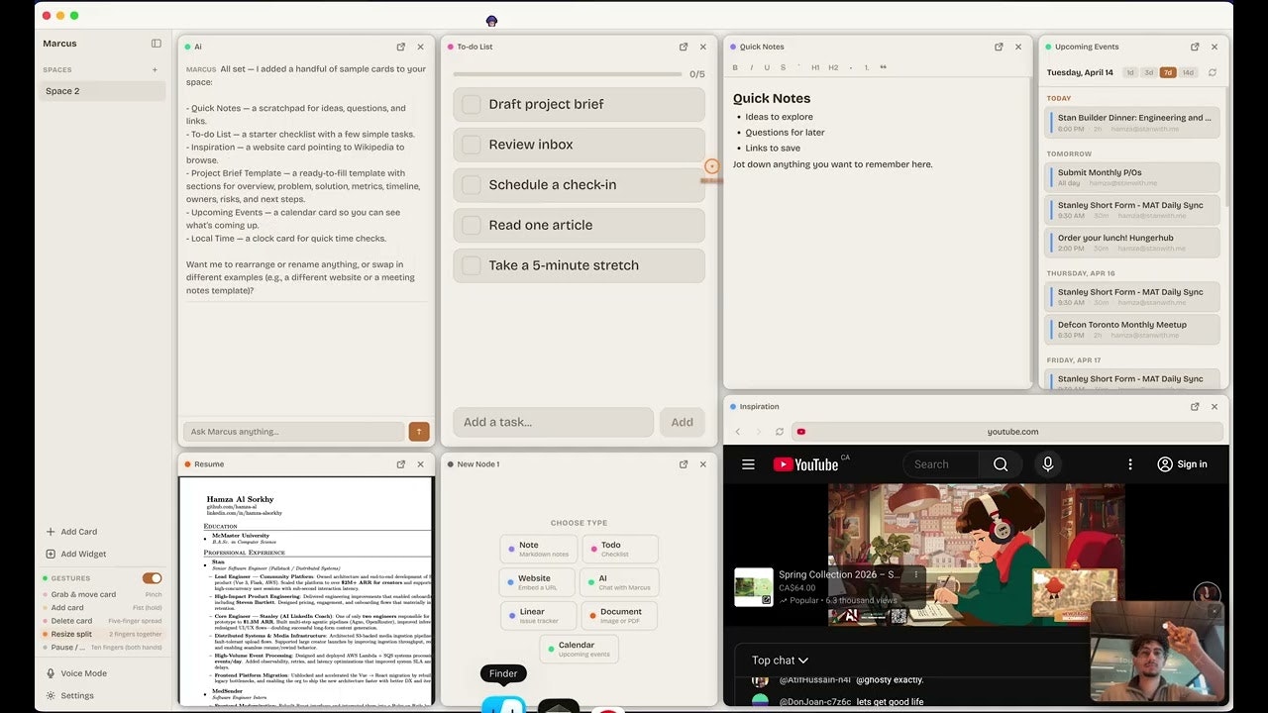The image size is (1268, 713).
Task: Pop out the Quick Notes card
Action: (x=999, y=47)
